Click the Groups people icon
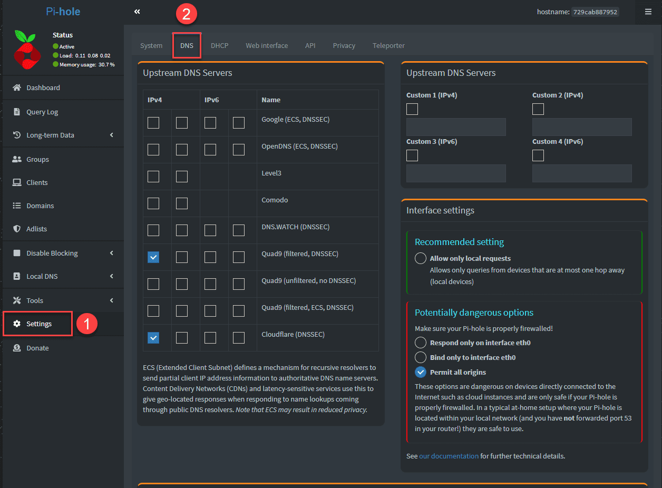This screenshot has height=488, width=662. (x=17, y=159)
